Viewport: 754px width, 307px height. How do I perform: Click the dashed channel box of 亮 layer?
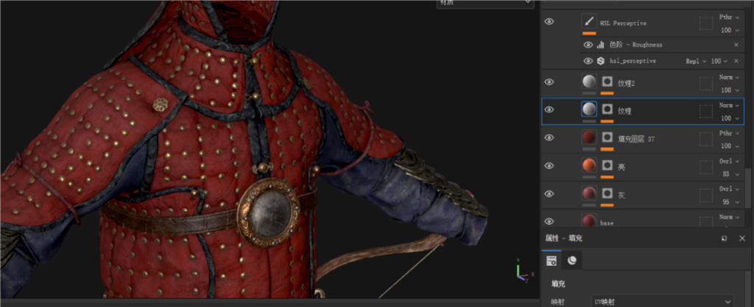(x=705, y=167)
